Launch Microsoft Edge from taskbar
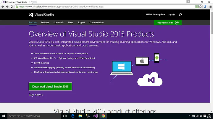The height and width of the screenshot is (119, 213). [x=73, y=116]
